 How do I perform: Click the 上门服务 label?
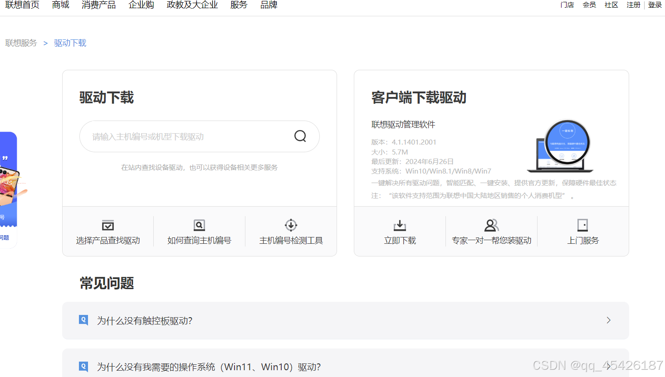coord(582,241)
